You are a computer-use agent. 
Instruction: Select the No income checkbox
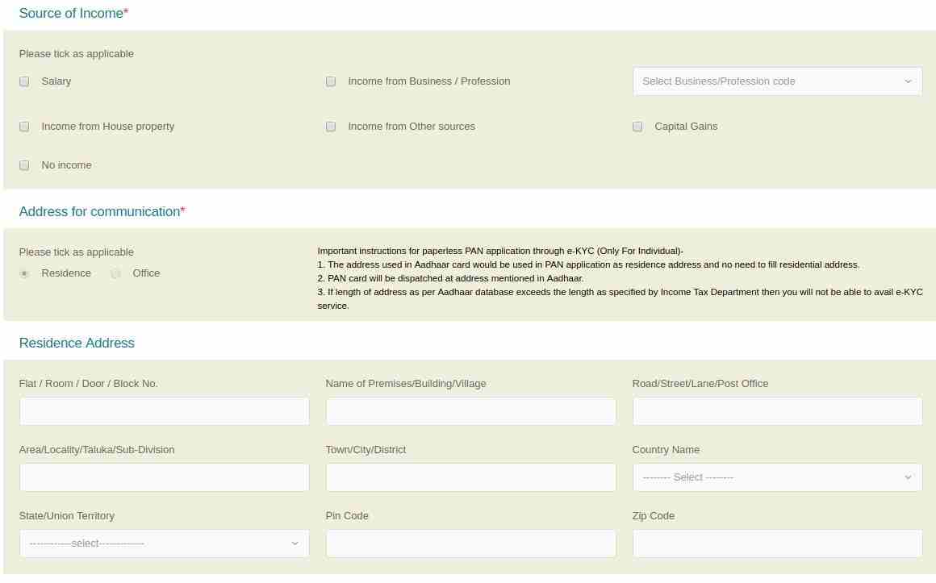pyautogui.click(x=23, y=165)
